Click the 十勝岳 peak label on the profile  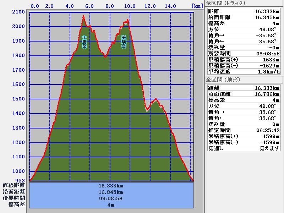click(84, 42)
